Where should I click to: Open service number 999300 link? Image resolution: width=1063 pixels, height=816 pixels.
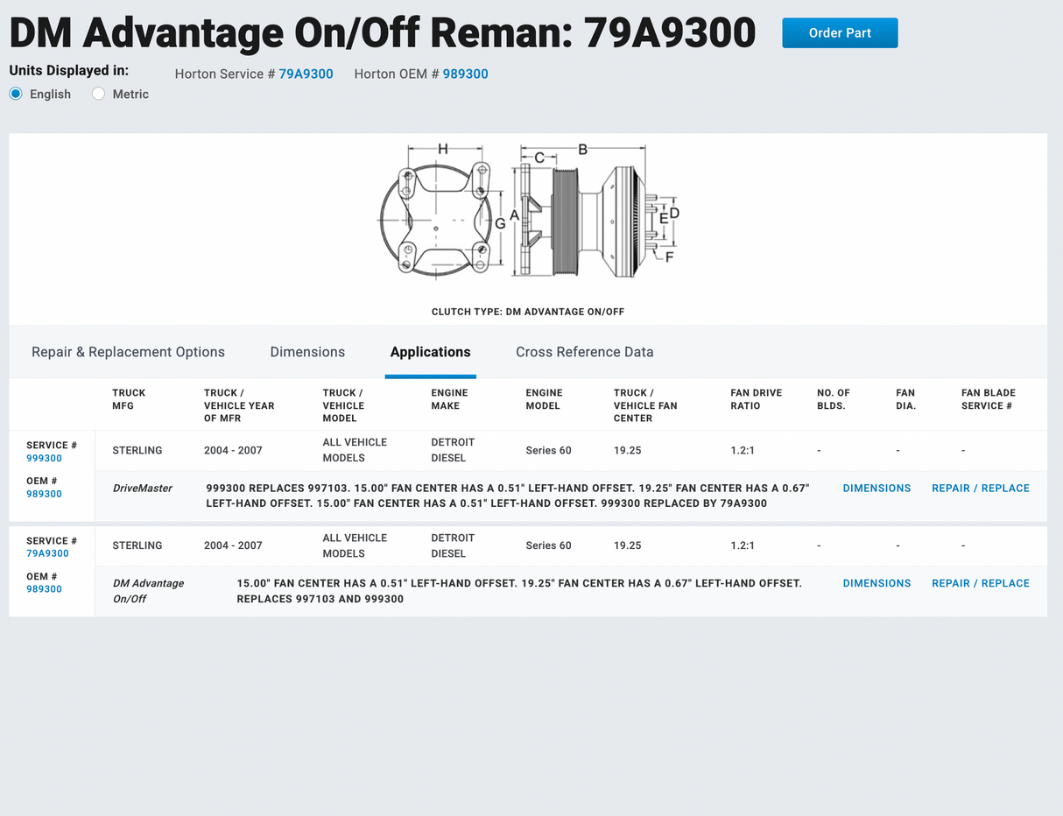point(44,458)
